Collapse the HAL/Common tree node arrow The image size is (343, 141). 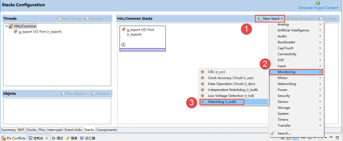[x=6, y=26]
